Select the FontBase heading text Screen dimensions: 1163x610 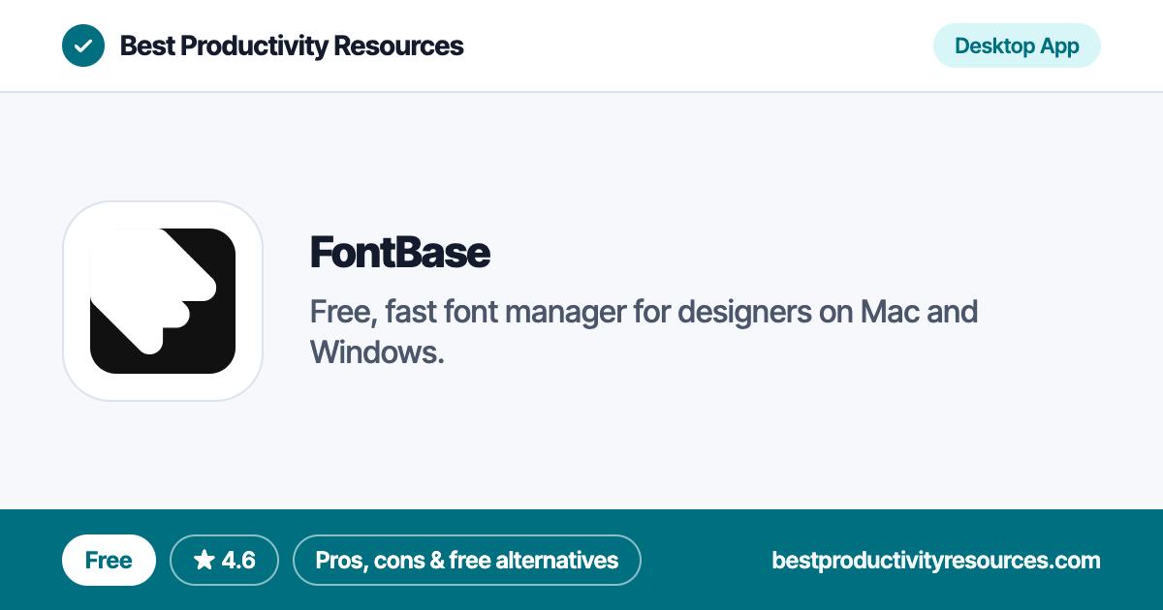[x=400, y=253]
